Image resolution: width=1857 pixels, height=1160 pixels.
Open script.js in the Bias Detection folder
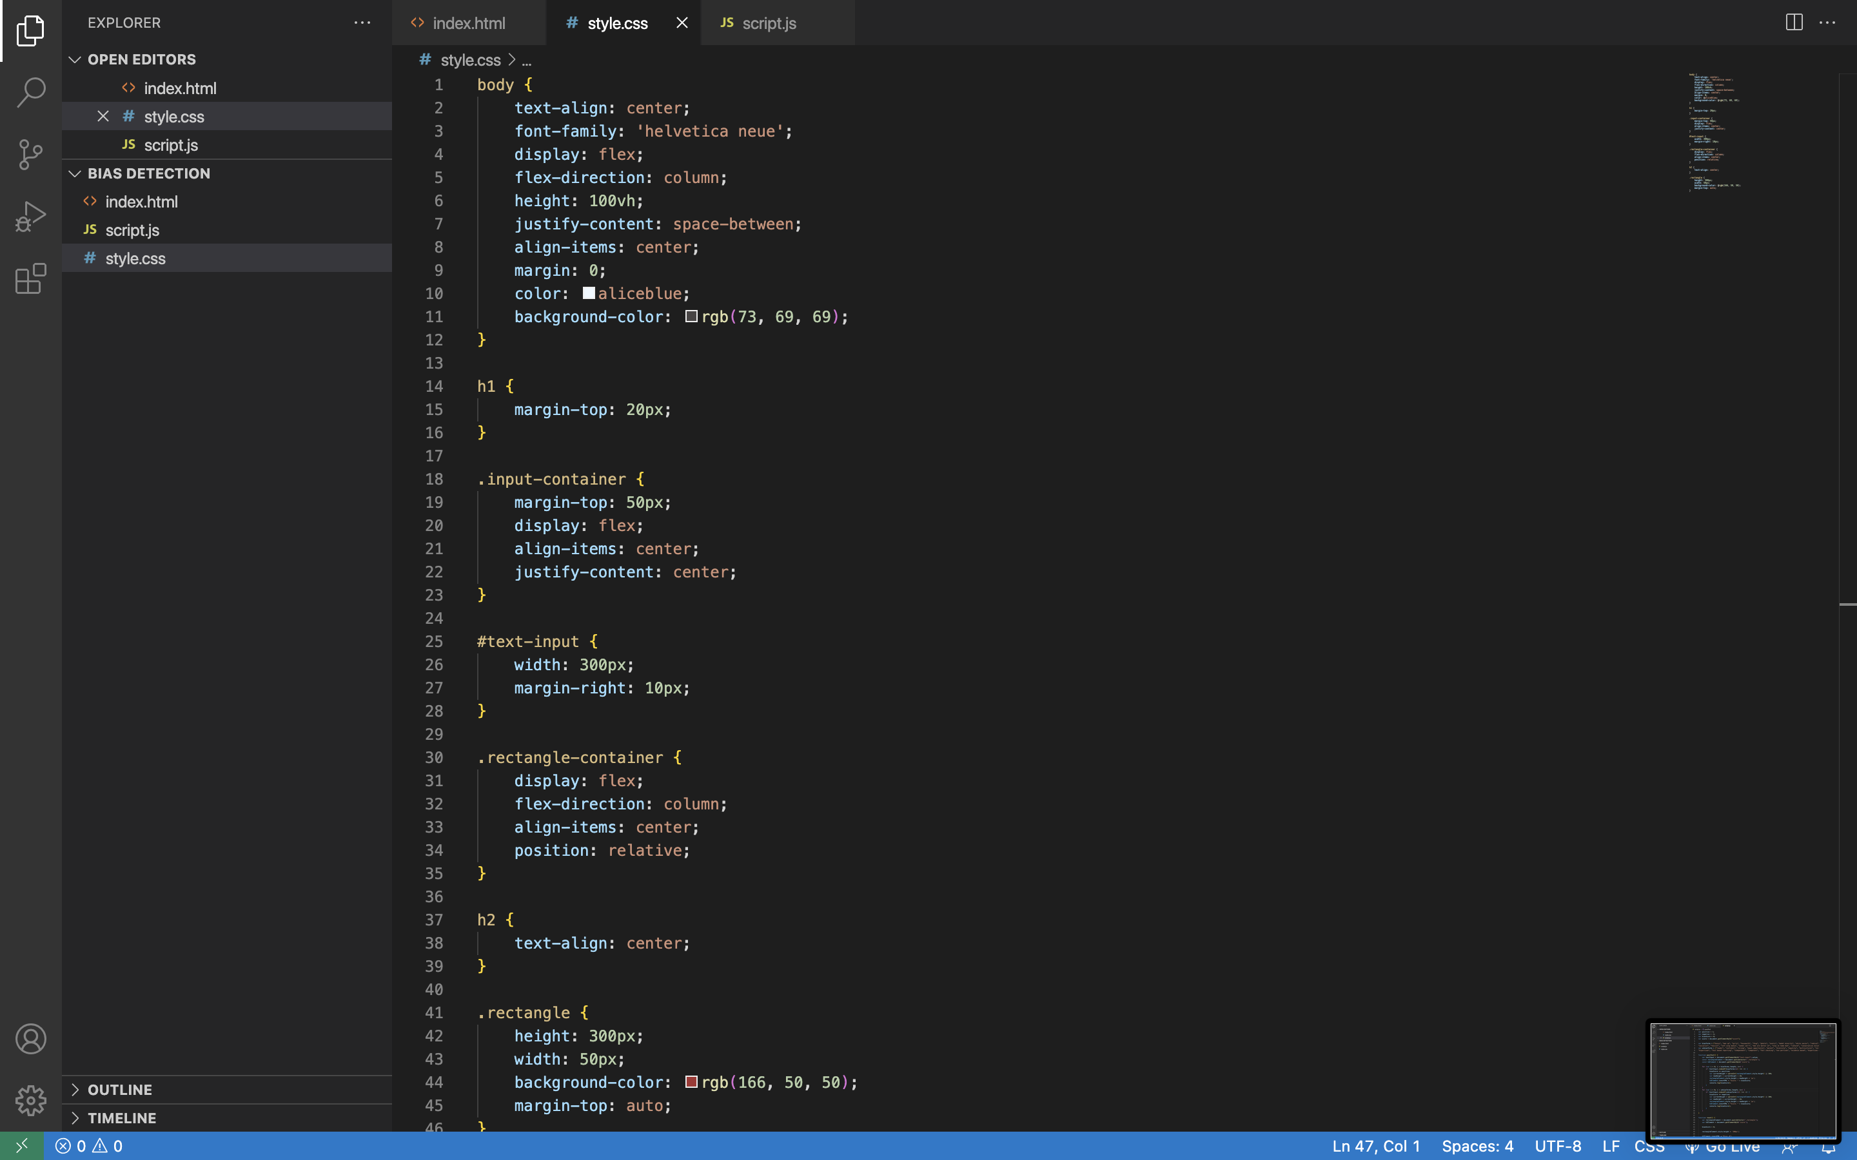(x=132, y=230)
